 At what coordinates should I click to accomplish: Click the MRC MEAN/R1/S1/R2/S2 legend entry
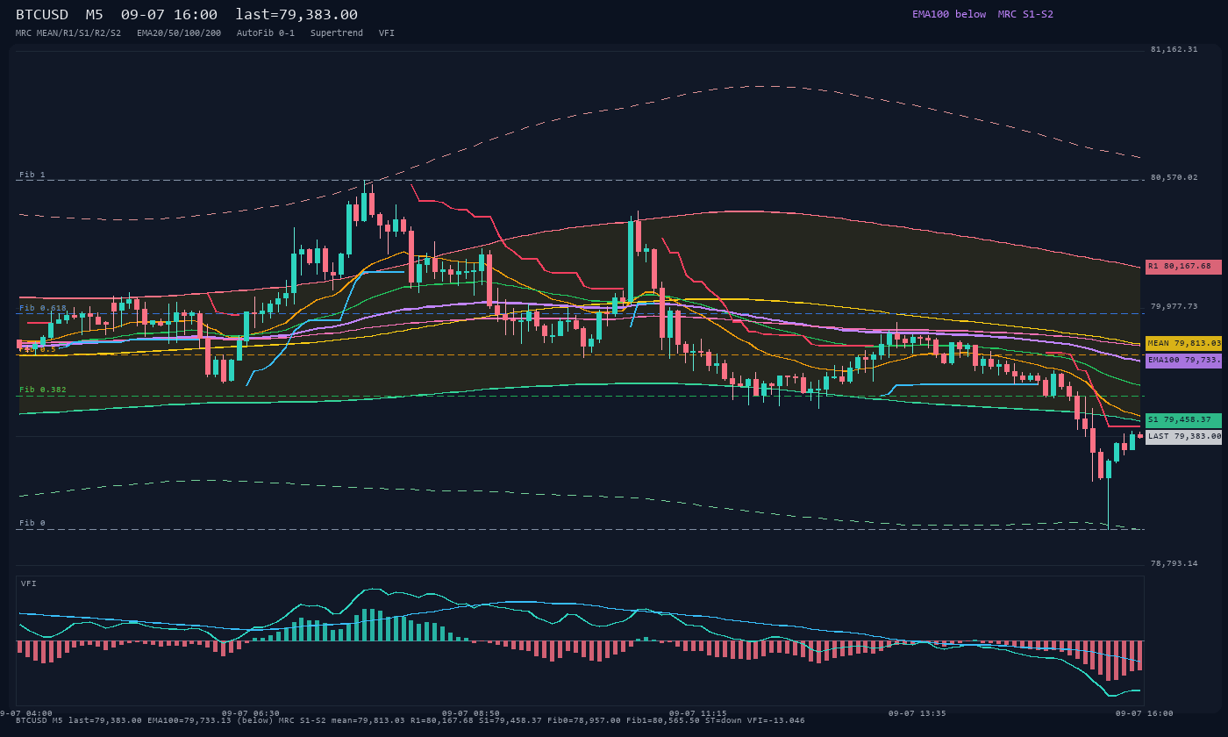(68, 33)
